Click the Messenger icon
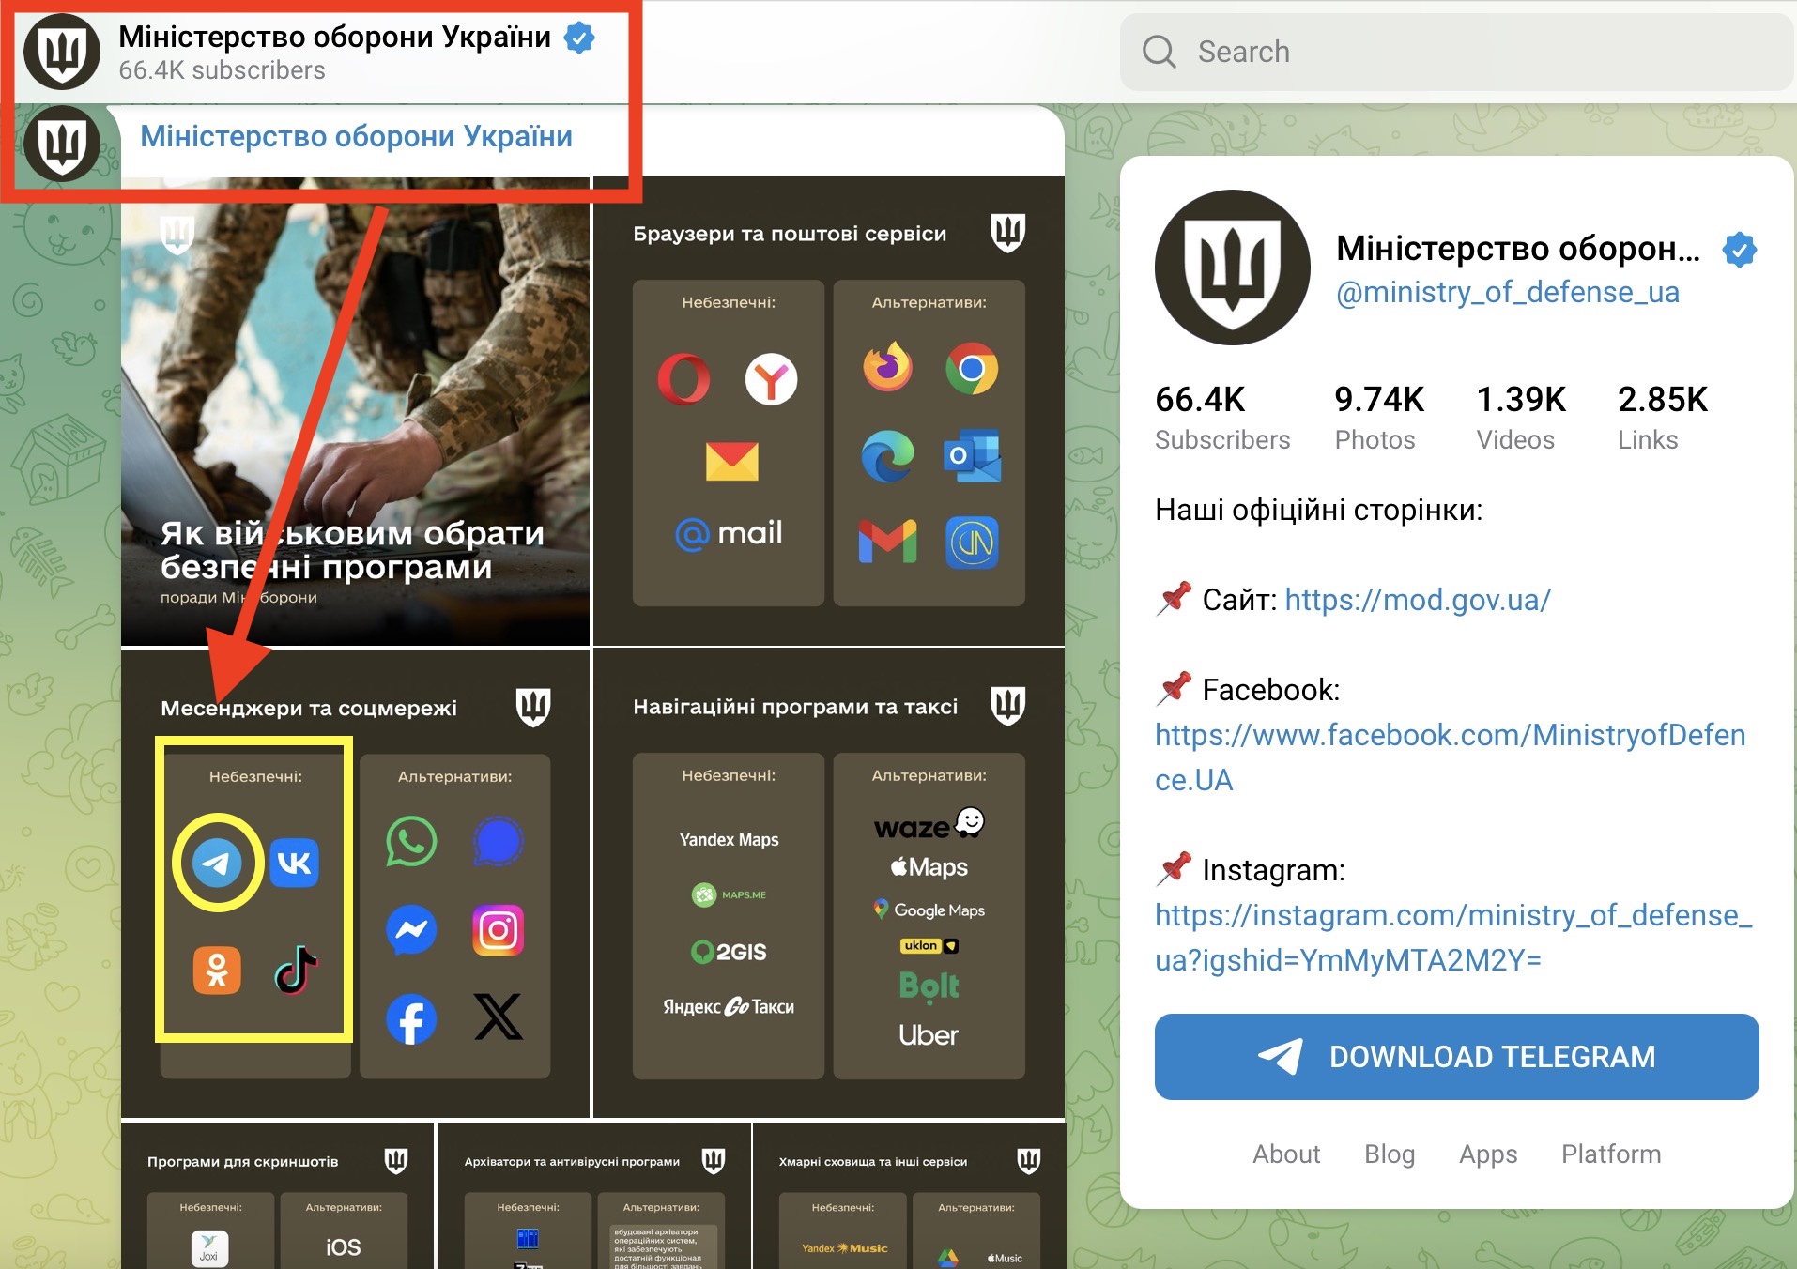The width and height of the screenshot is (1797, 1269). point(411,930)
